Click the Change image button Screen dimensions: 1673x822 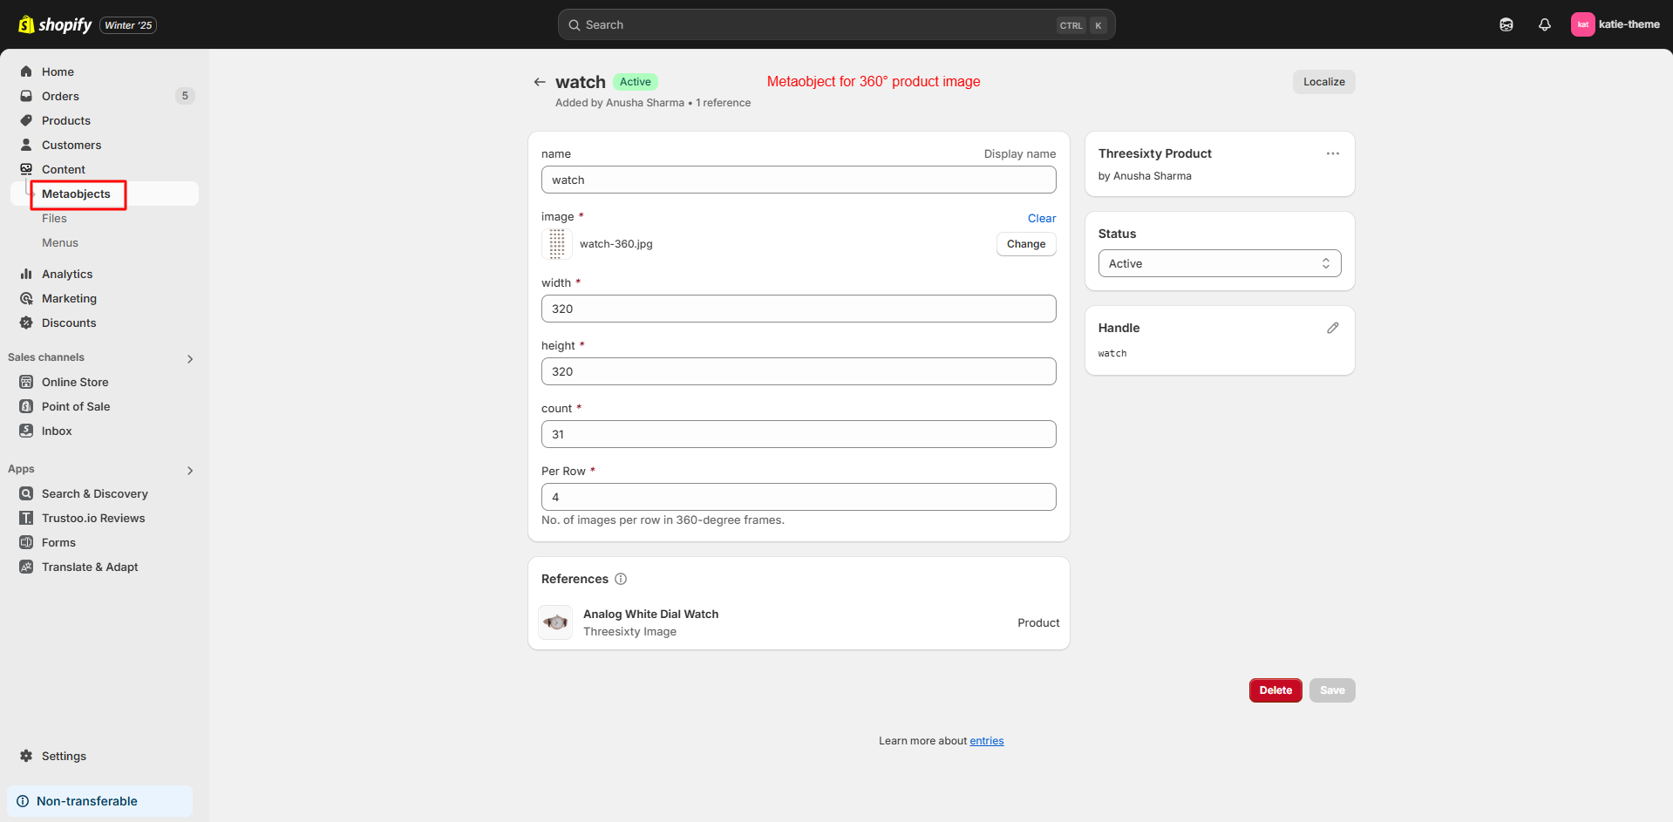pyautogui.click(x=1025, y=244)
